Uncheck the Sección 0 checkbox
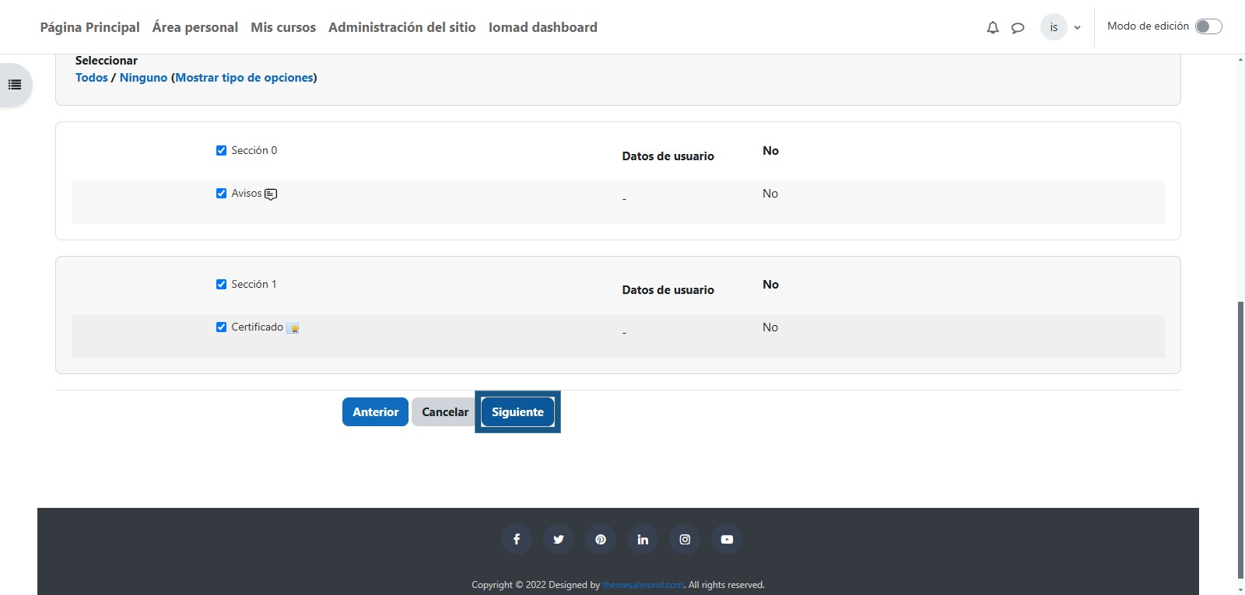Image resolution: width=1245 pixels, height=595 pixels. (x=221, y=151)
